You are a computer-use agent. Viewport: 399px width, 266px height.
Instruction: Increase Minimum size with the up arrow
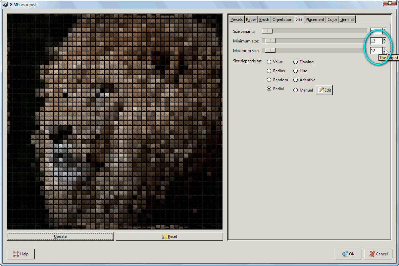coord(384,39)
